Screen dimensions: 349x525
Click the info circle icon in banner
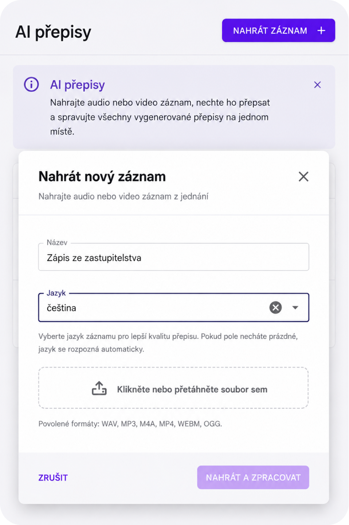pyautogui.click(x=31, y=84)
